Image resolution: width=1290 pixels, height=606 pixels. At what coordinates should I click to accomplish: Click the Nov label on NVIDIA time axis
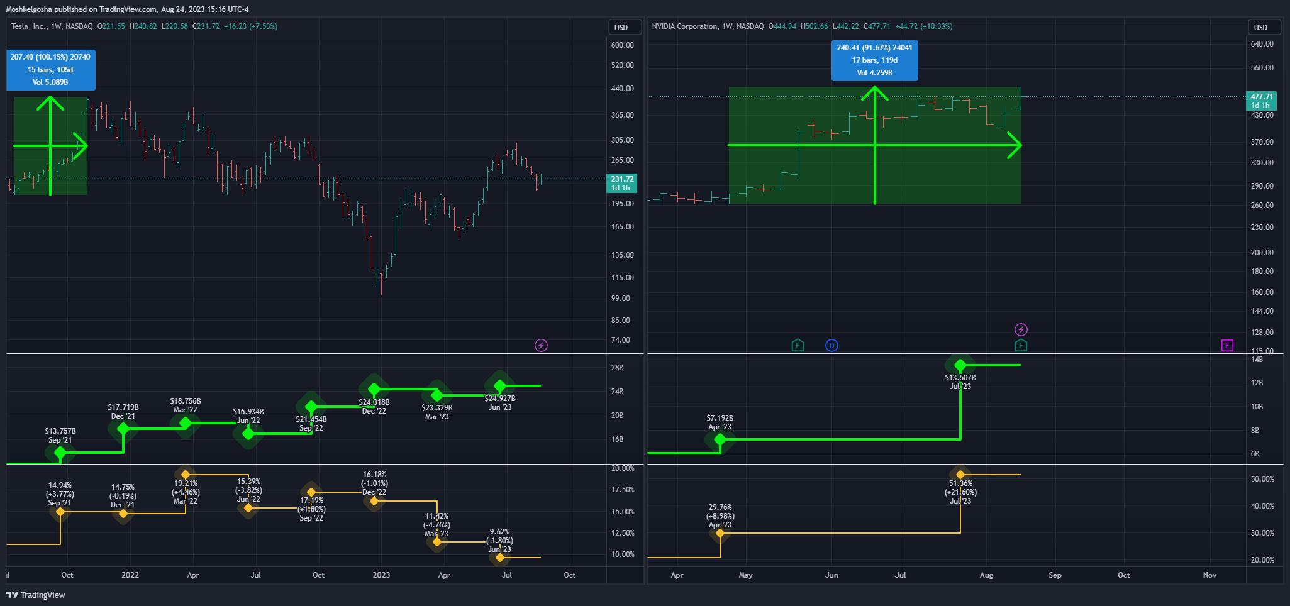1209,575
